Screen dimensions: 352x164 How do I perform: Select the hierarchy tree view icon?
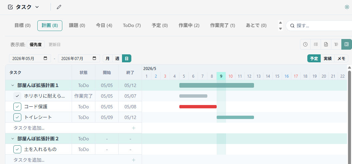(336, 44)
